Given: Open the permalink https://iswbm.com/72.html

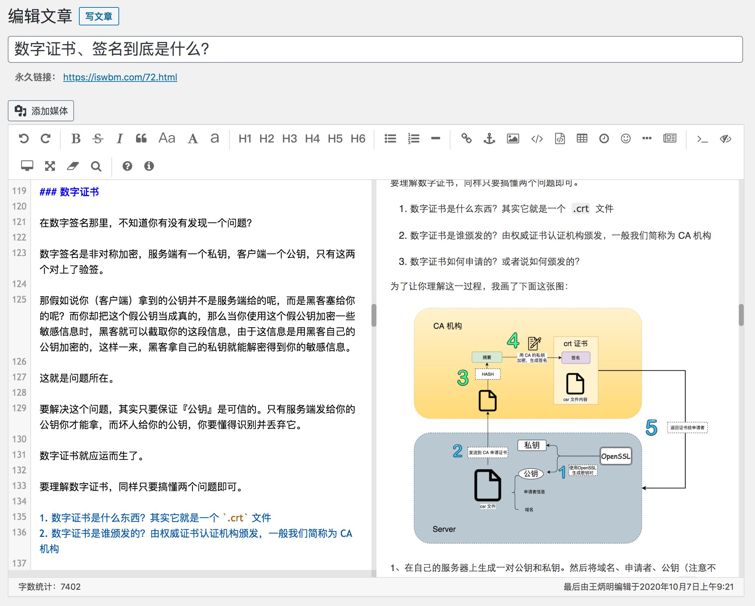Looking at the screenshot, I should coord(120,77).
